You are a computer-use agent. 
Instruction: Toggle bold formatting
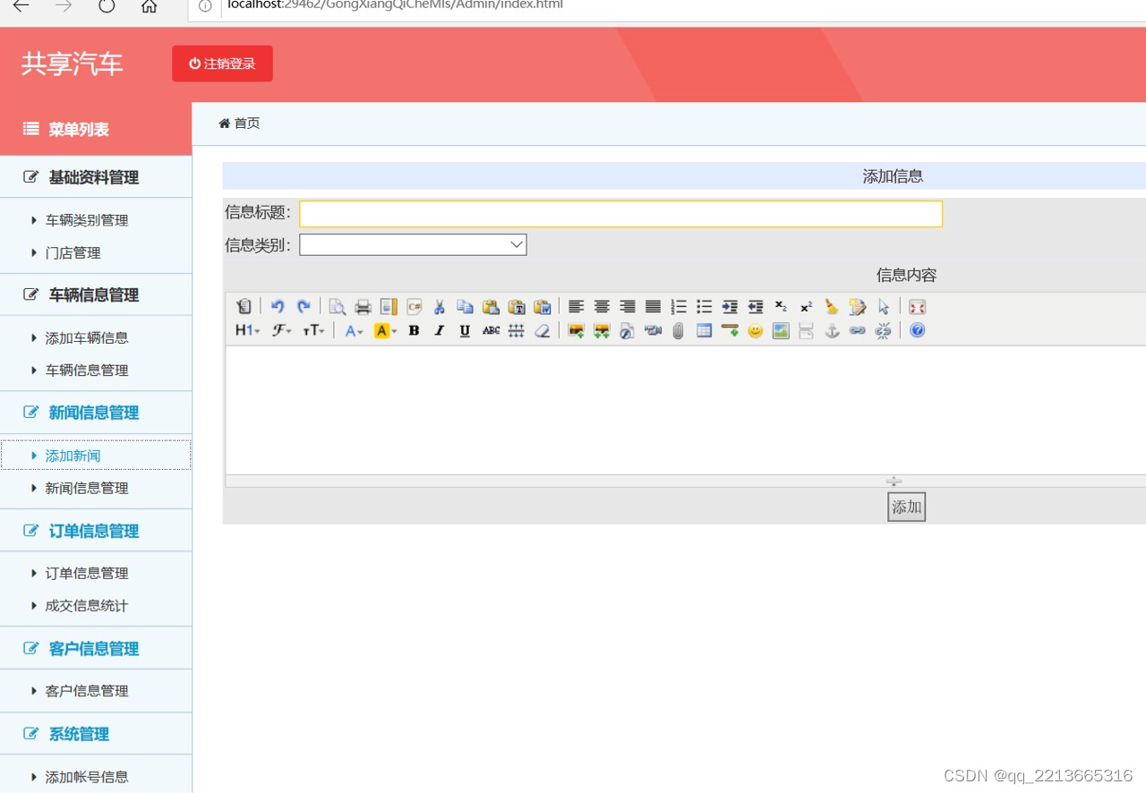click(414, 330)
